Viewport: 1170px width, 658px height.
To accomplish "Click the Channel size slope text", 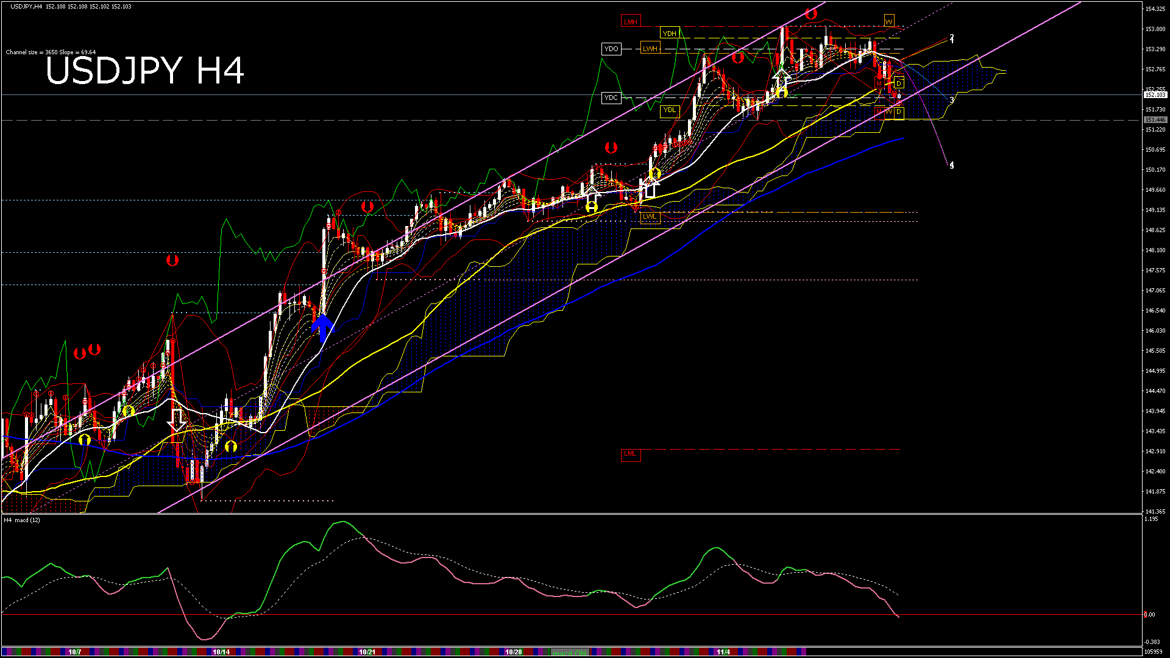I will click(51, 52).
